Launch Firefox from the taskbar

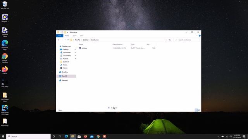(85, 136)
